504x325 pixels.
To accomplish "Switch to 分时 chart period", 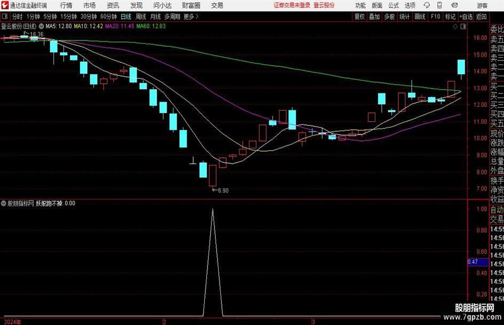I will click(x=17, y=17).
